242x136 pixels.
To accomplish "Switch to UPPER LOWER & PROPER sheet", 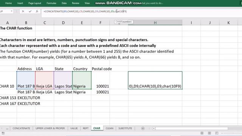I will point(50,128).
